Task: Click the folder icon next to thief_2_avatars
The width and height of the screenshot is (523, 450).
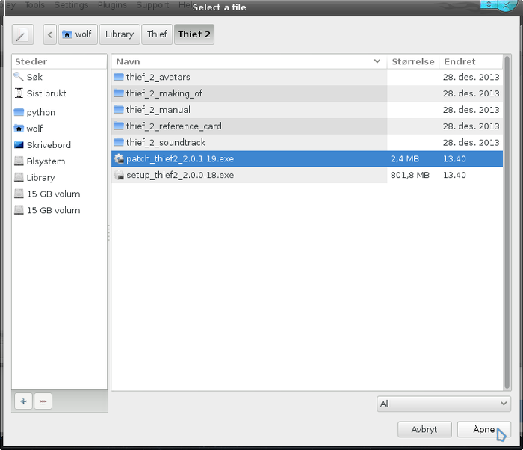Action: pyautogui.click(x=118, y=77)
